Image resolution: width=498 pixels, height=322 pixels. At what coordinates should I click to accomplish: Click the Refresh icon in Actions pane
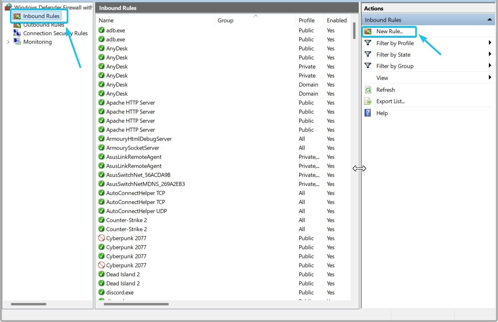[x=368, y=90]
